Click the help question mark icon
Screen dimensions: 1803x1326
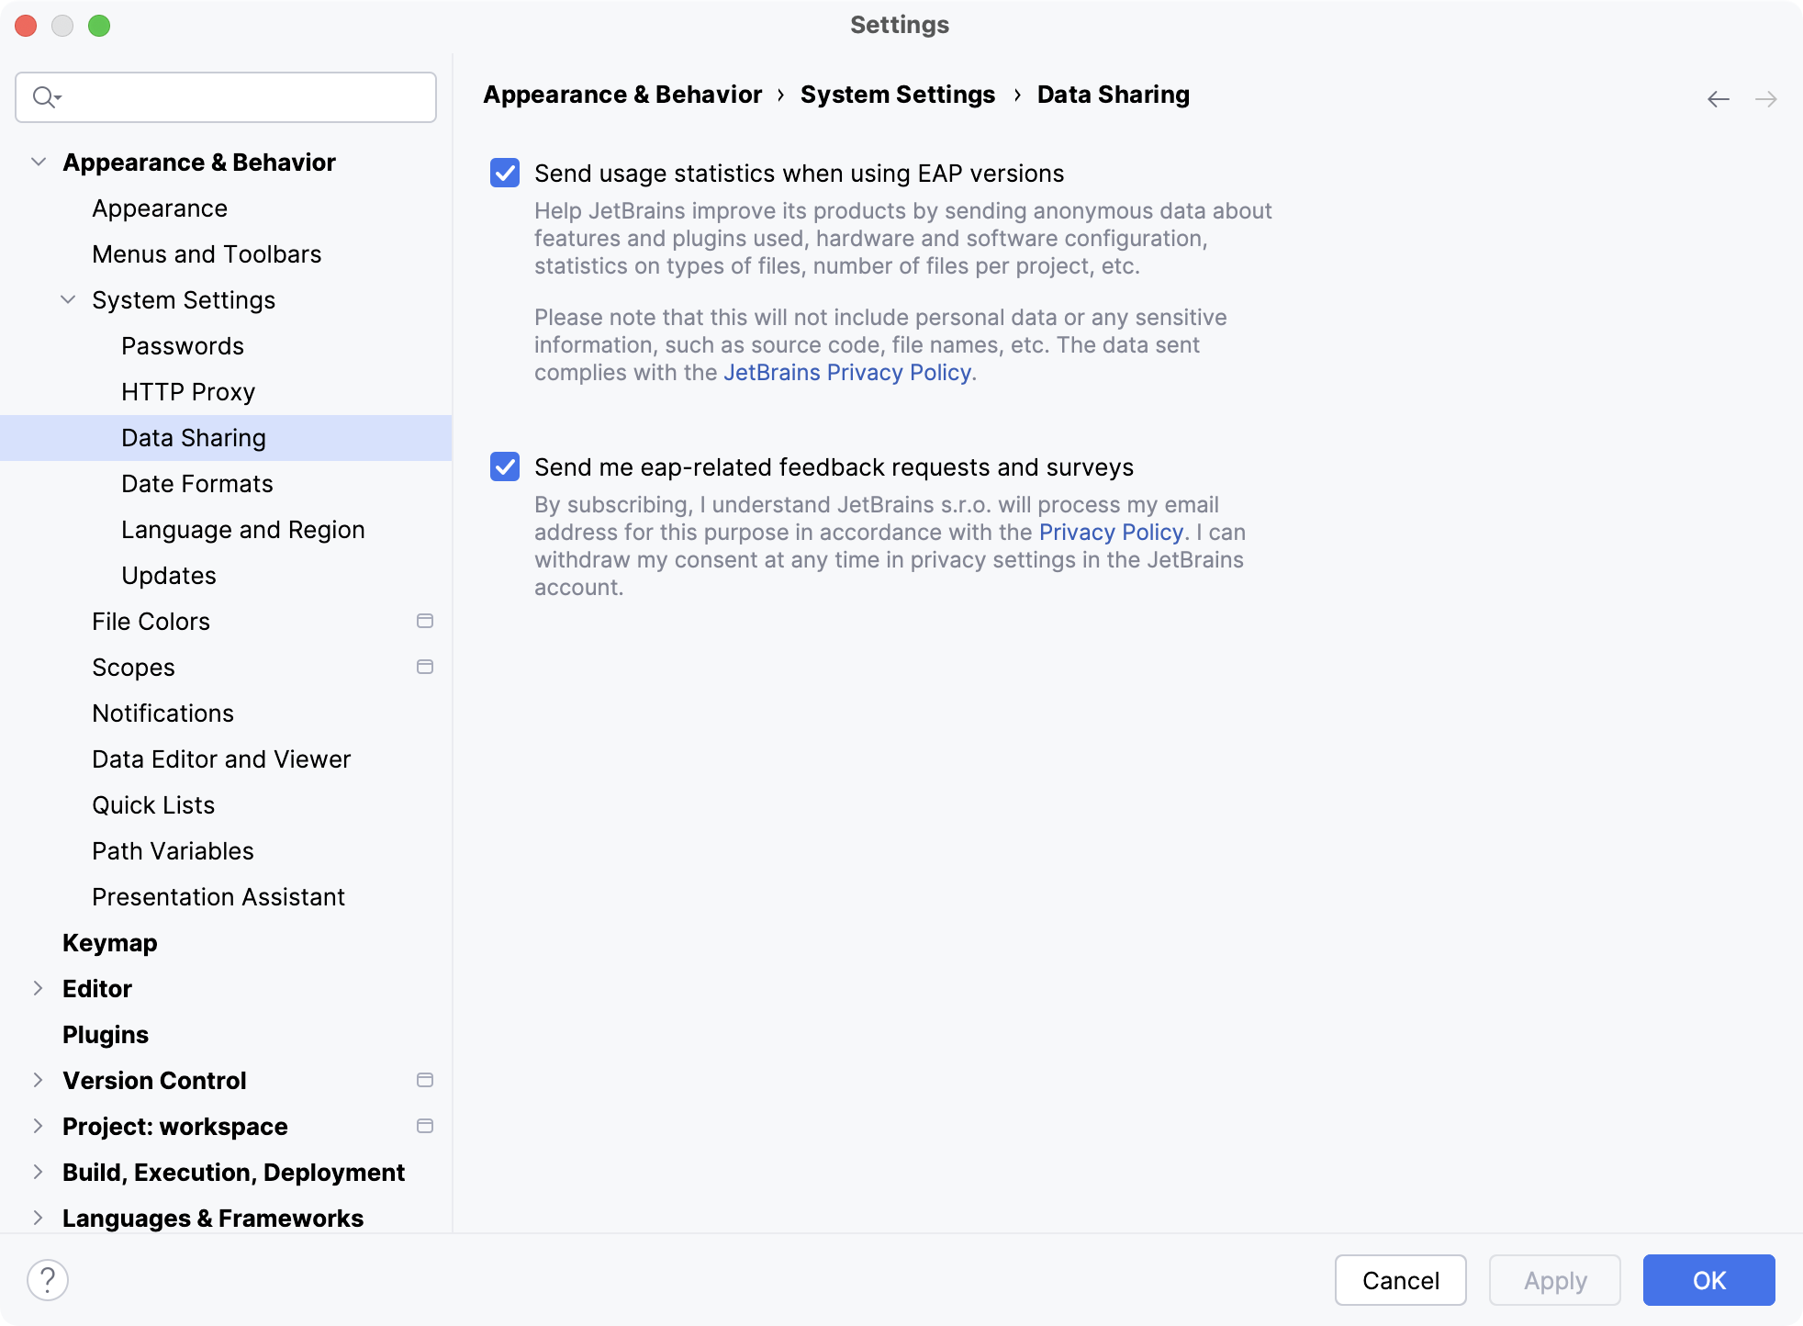pyautogui.click(x=48, y=1278)
